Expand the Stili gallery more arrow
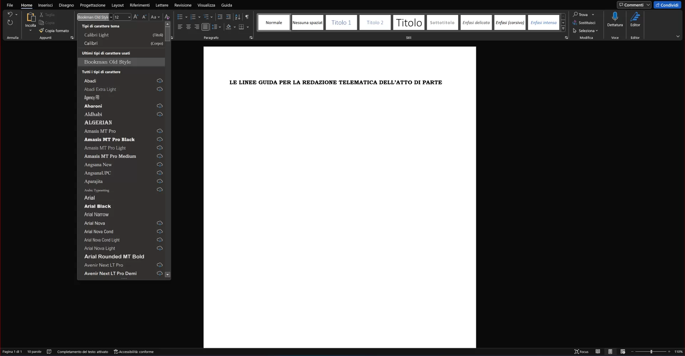Screen dimensions: 685x356 coord(563,29)
